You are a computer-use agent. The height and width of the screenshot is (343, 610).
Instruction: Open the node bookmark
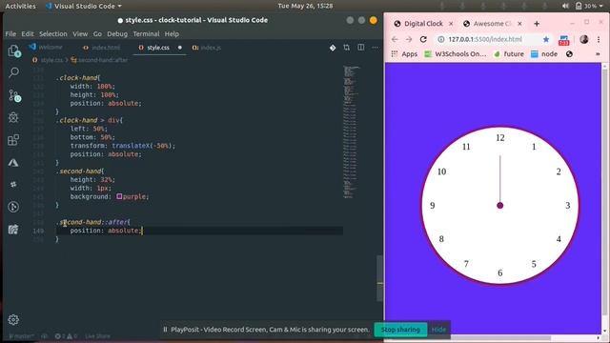click(x=544, y=54)
